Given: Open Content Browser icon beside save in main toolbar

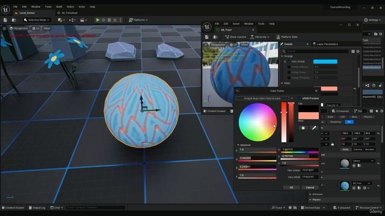Looking at the screenshot, I should 14,20.
